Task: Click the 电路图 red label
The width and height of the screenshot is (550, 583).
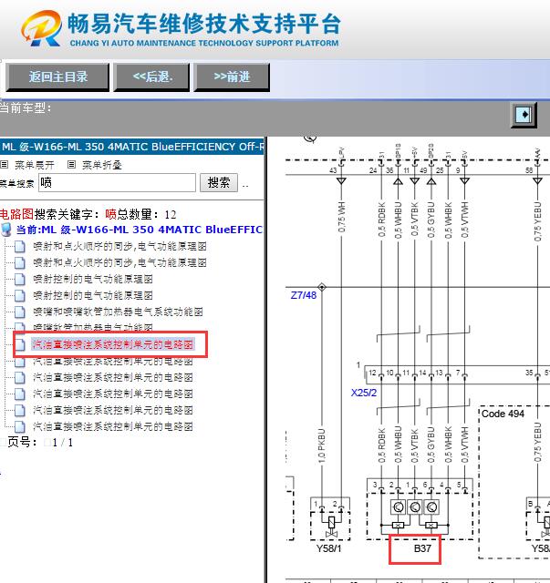Action: (16, 214)
